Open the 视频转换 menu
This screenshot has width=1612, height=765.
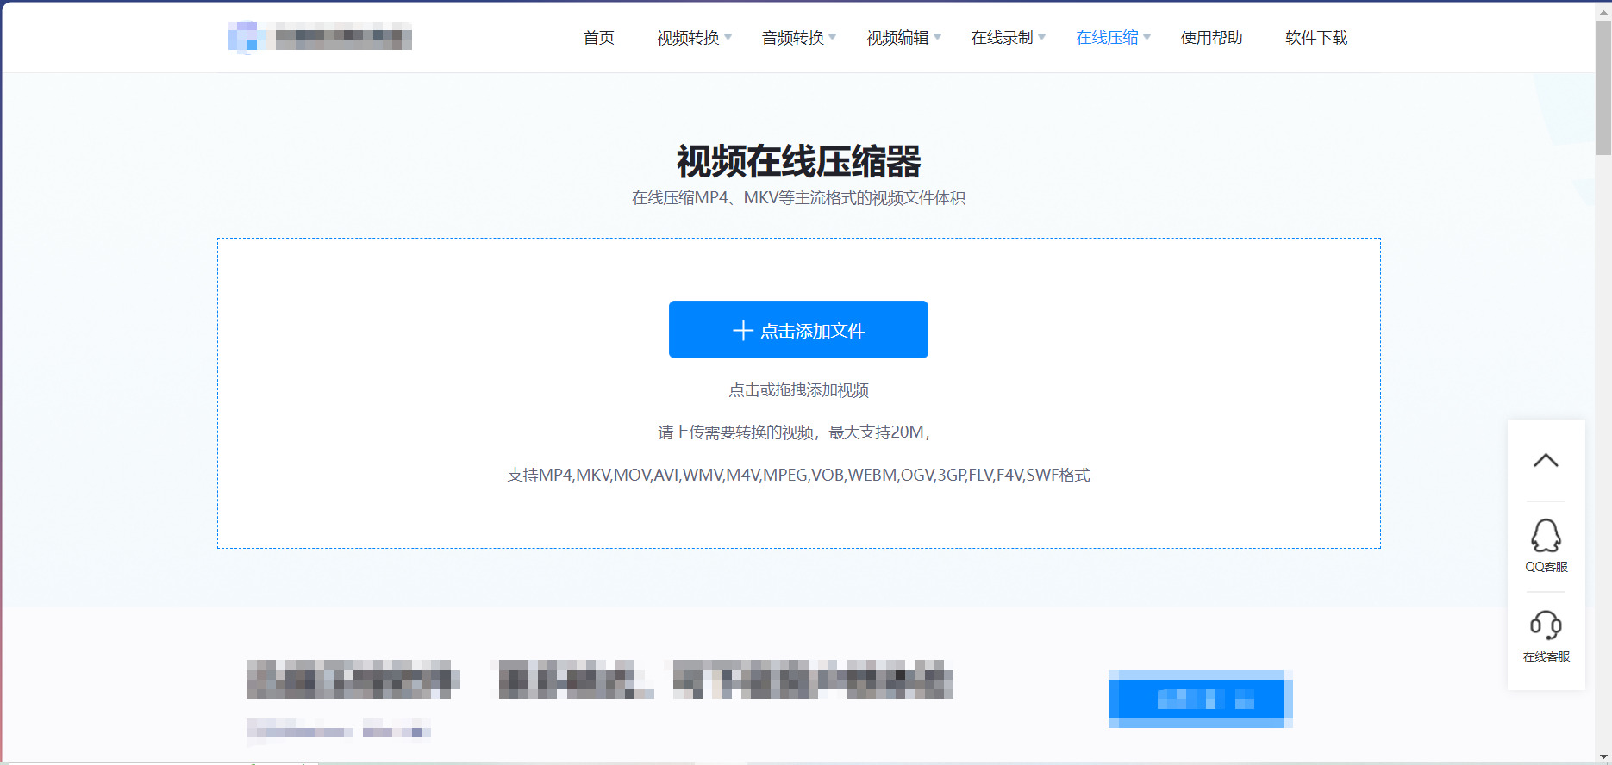click(x=688, y=38)
